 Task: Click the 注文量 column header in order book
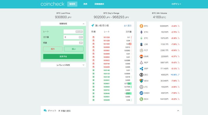[129, 32]
